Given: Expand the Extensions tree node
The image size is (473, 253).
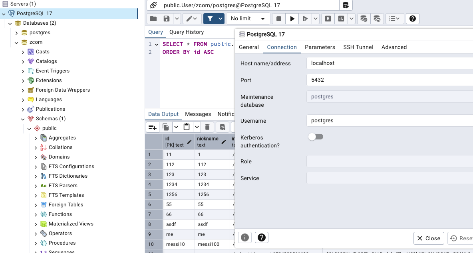Looking at the screenshot, I should pos(23,81).
